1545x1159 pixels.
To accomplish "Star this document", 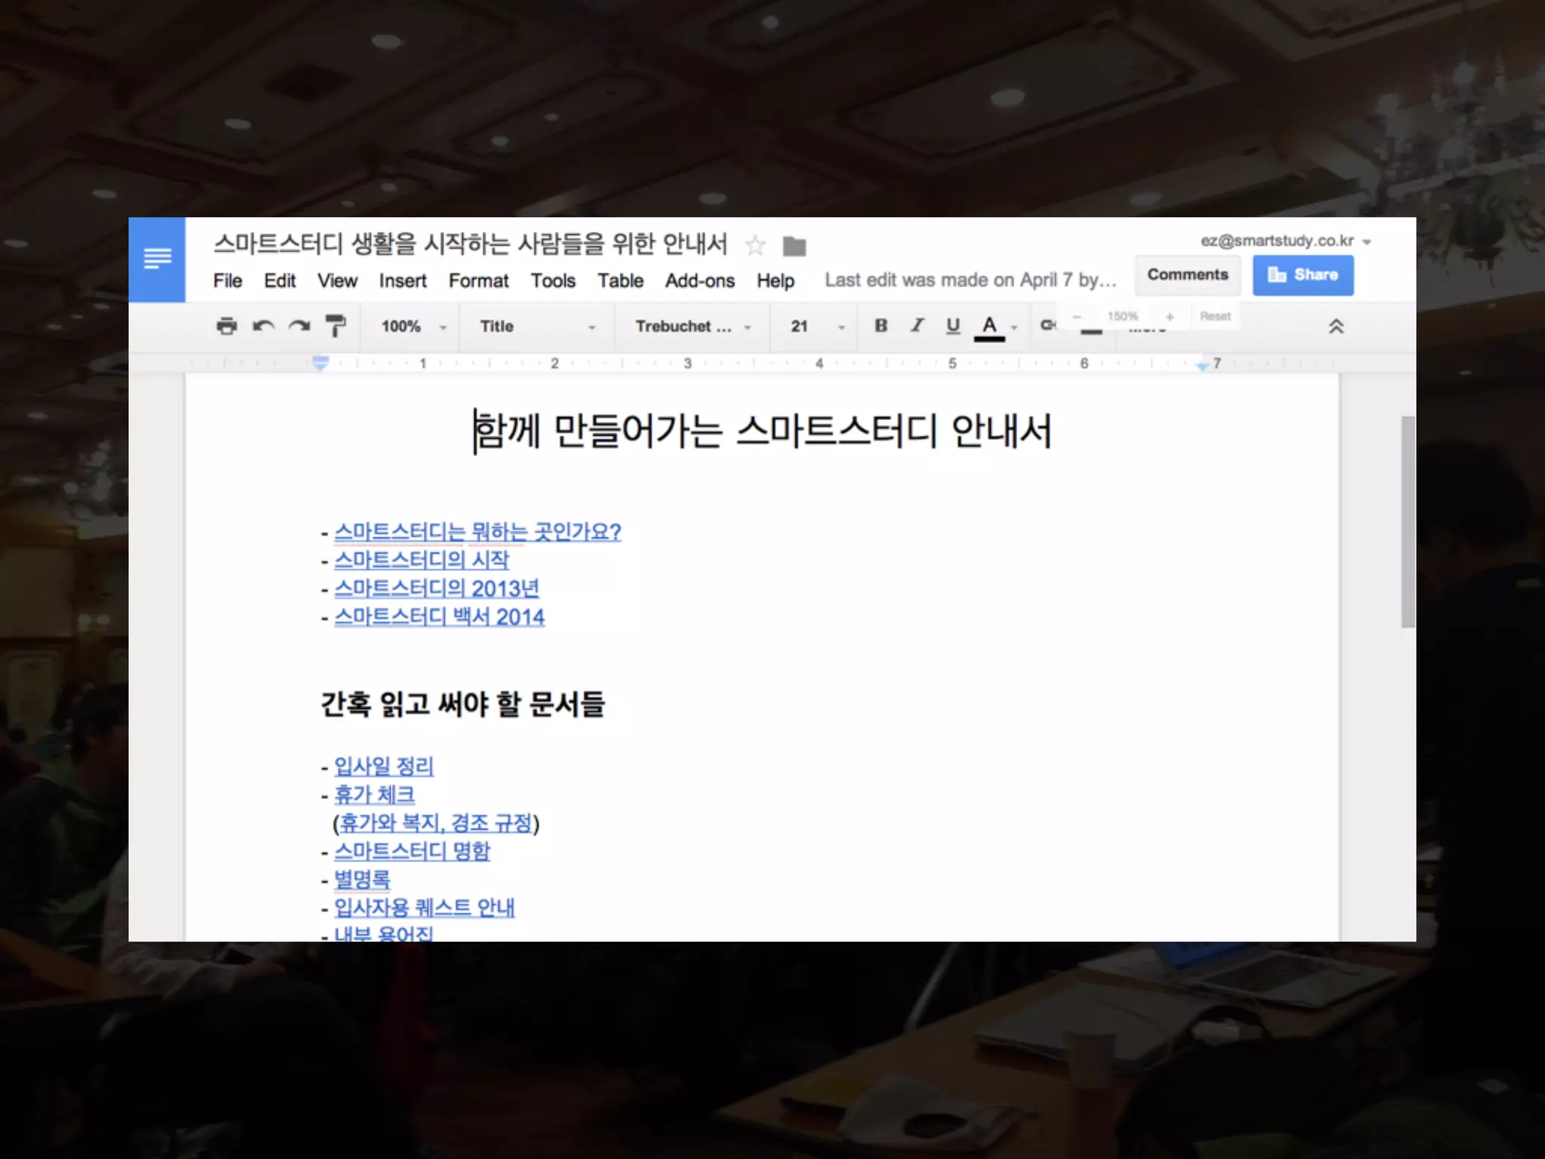I will coord(754,245).
